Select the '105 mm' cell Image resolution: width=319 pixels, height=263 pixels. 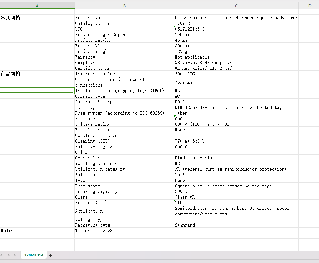[x=236, y=34]
